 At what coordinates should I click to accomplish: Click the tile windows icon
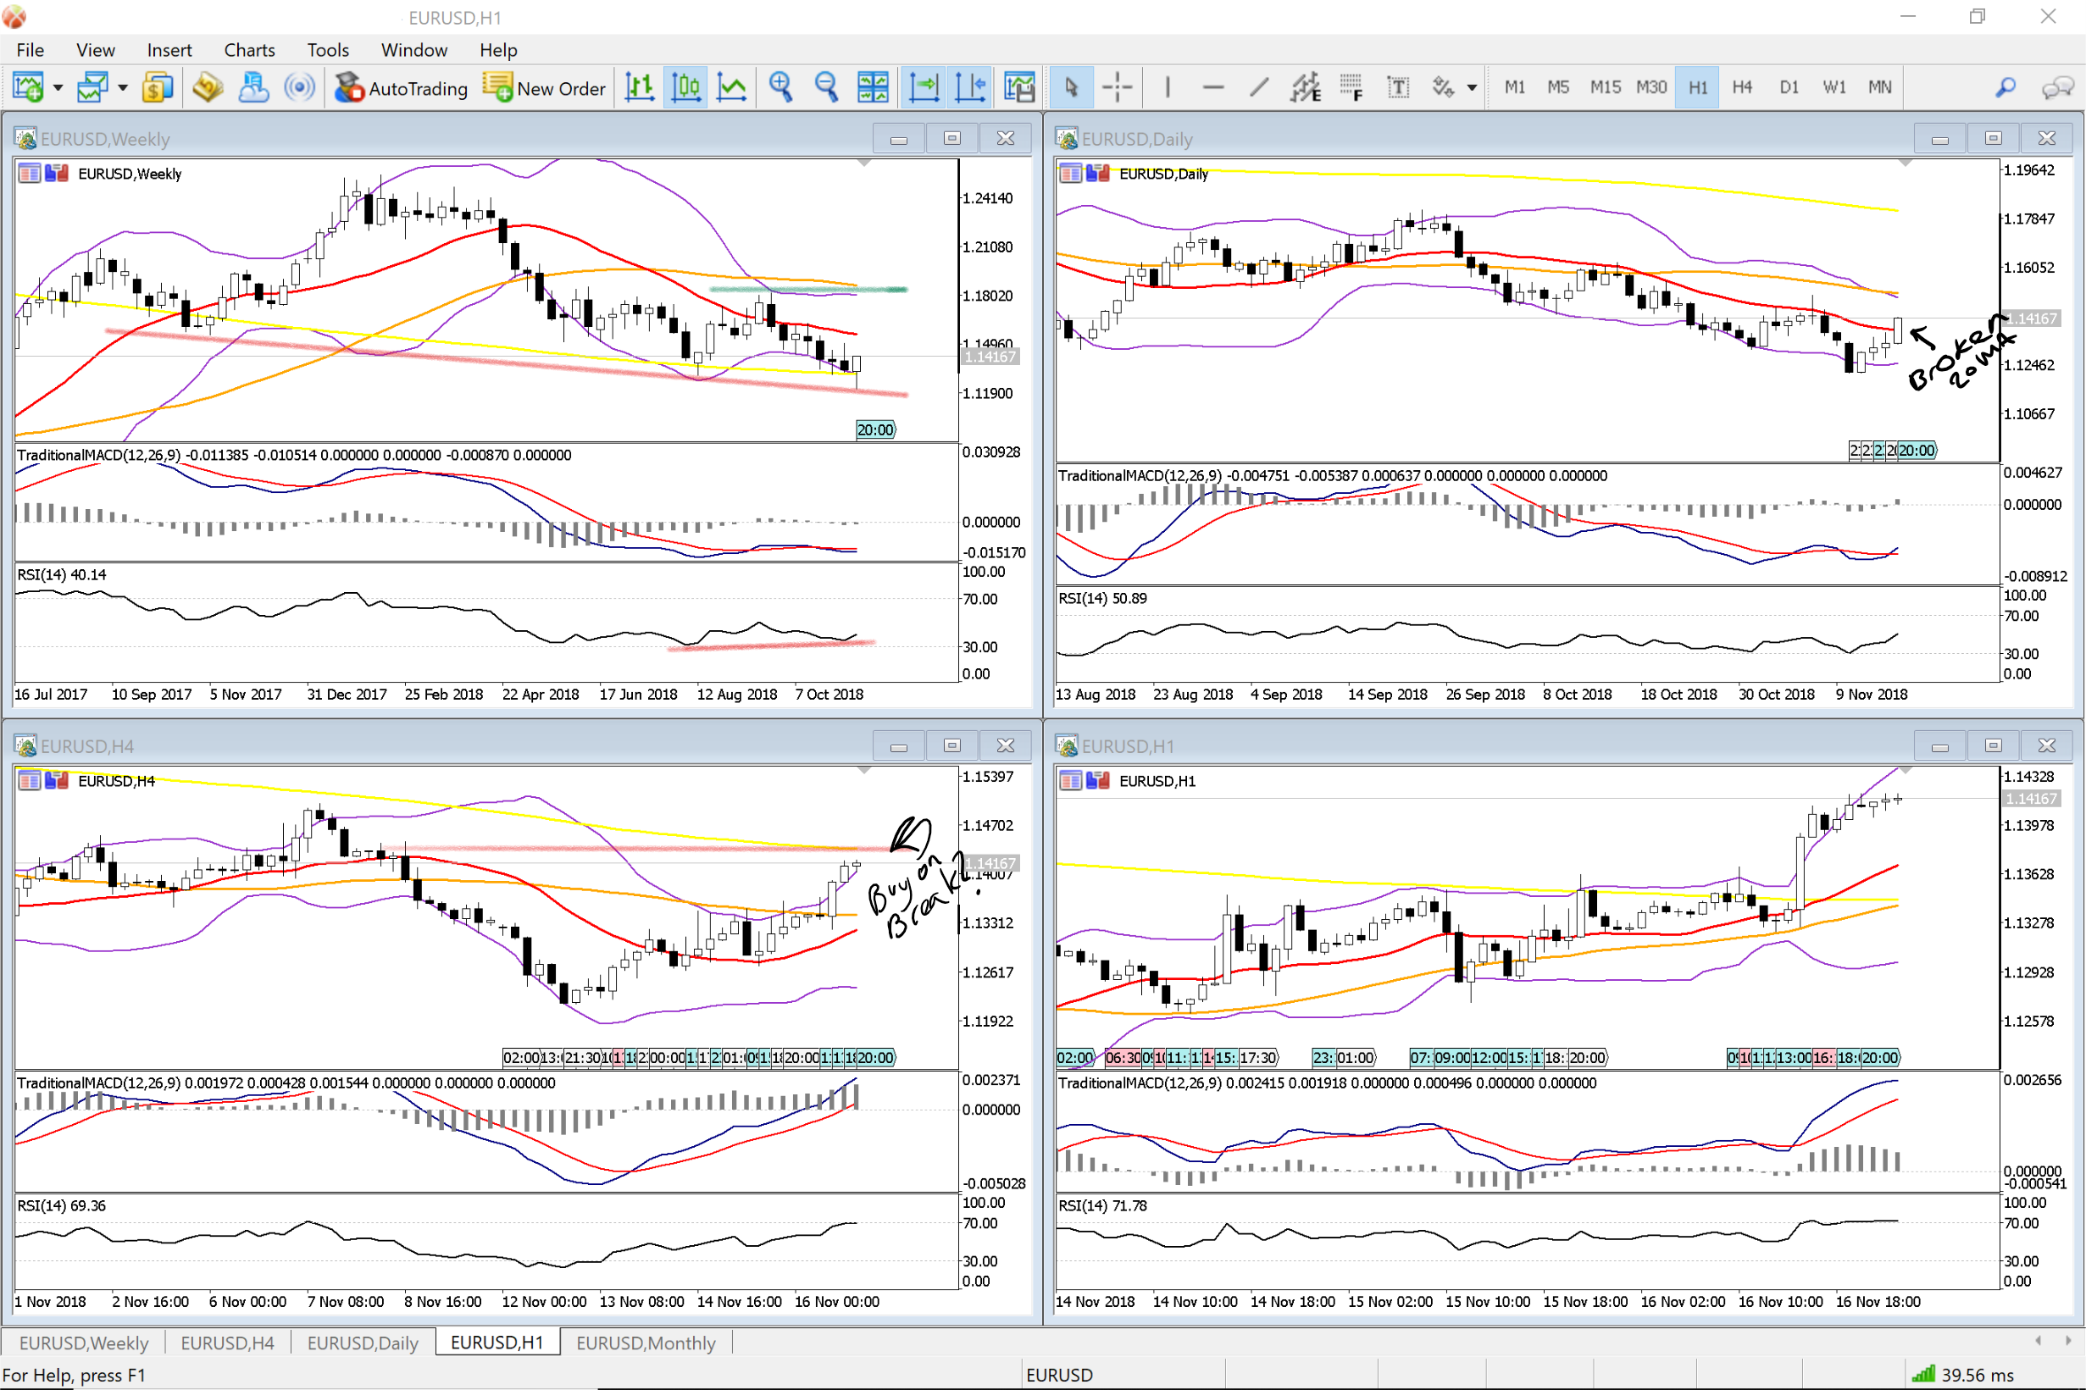873,87
